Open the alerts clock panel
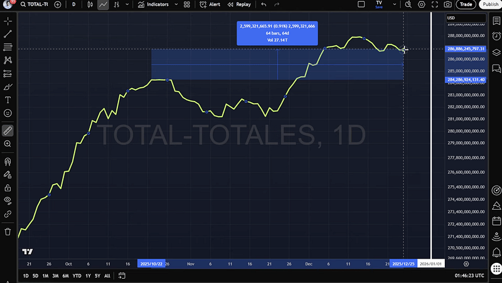This screenshot has height=283, width=502. coord(496,36)
